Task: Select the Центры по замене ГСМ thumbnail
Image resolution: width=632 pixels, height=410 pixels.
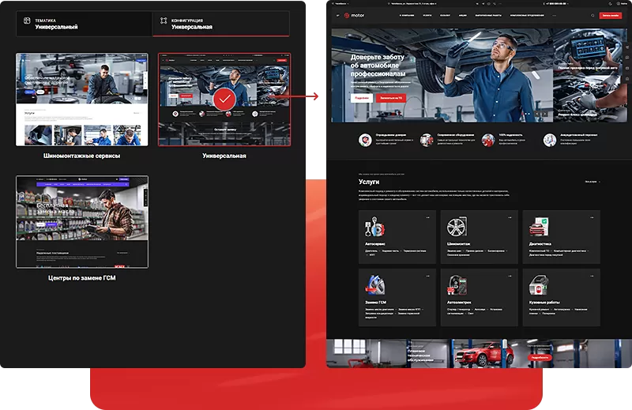Action: tap(82, 222)
